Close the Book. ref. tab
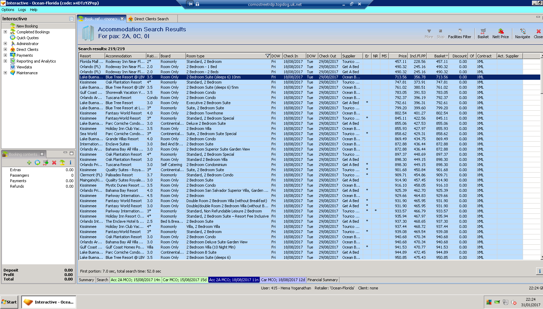Viewport: 543px width, 309px height. 122,19
